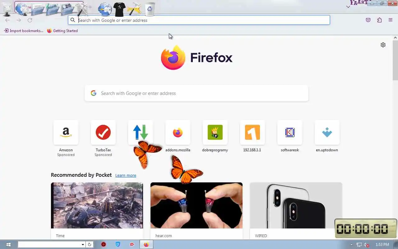Click the black t-shirt icon in top dock
Viewport: 398px width, 249px height.
120,9
